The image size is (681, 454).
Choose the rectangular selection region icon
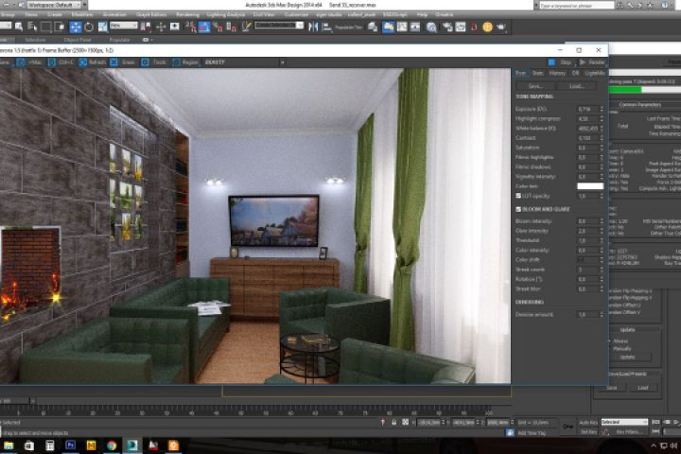pyautogui.click(x=45, y=26)
